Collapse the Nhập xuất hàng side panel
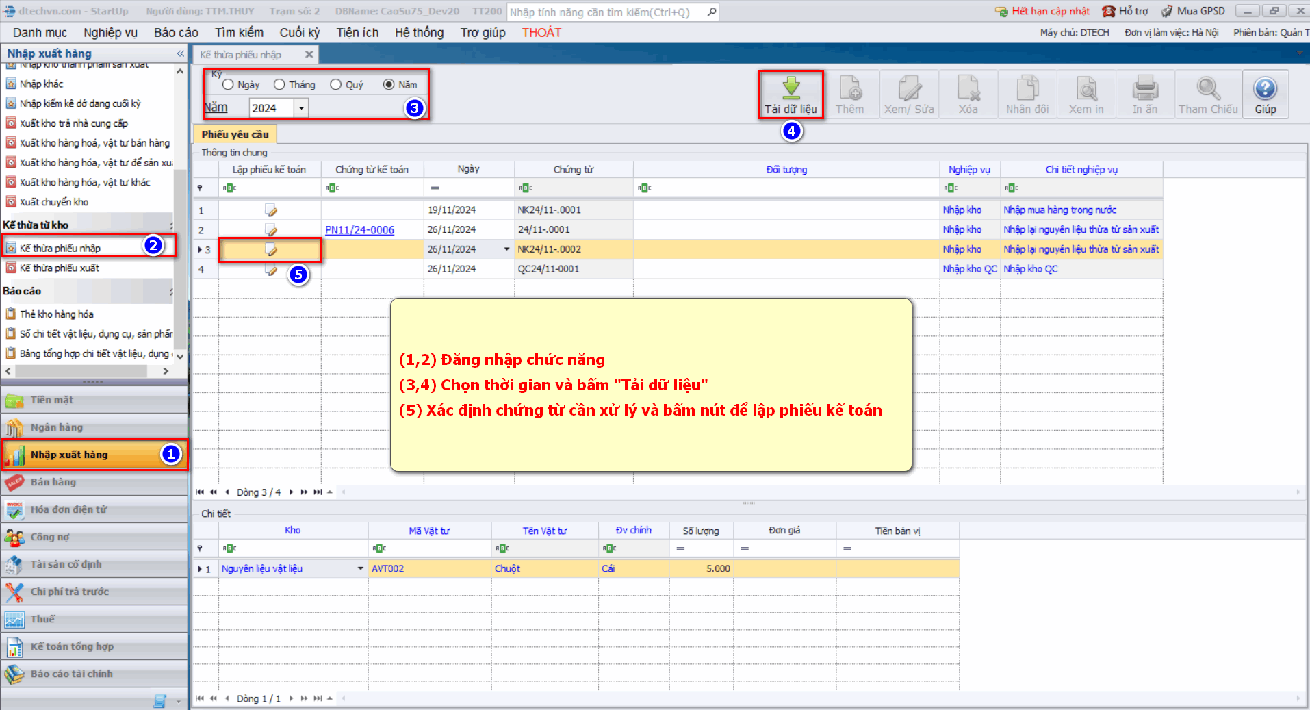 coord(180,53)
